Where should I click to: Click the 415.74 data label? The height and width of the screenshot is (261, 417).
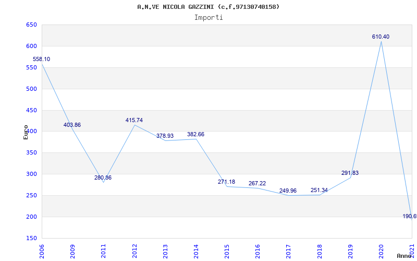pyautogui.click(x=134, y=120)
